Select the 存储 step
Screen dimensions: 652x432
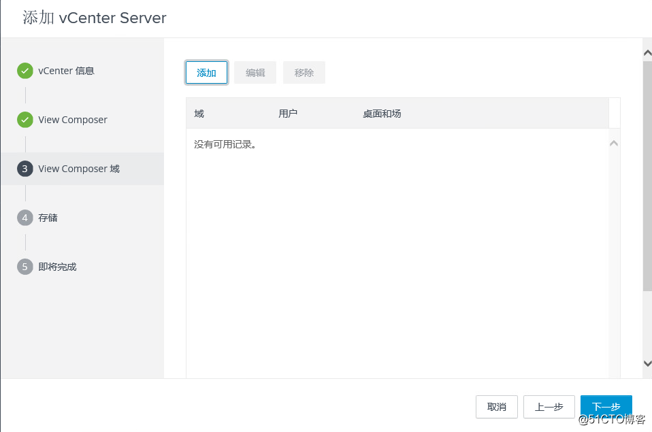point(48,218)
